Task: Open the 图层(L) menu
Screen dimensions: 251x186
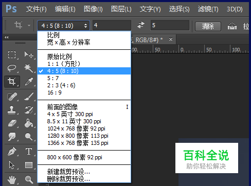Action: (x=121, y=9)
